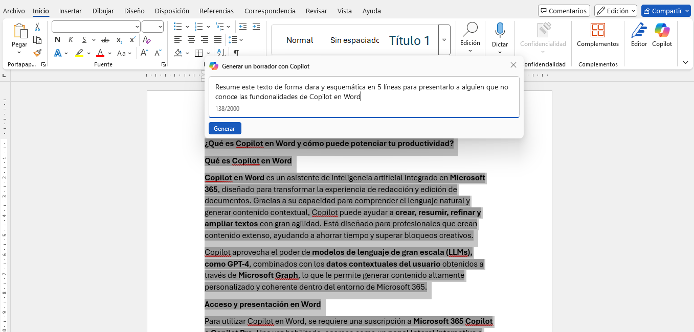Open Fuente dialog launcher

pyautogui.click(x=164, y=65)
